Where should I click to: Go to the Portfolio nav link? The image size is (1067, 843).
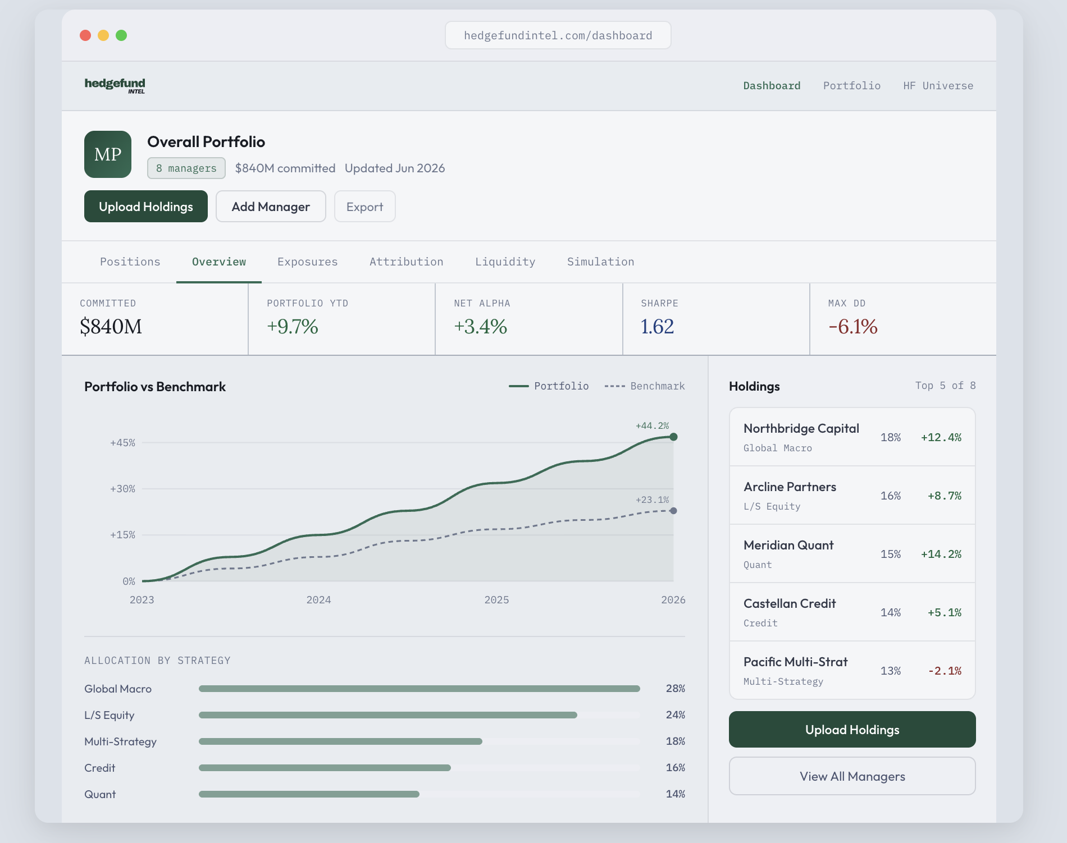[851, 85]
